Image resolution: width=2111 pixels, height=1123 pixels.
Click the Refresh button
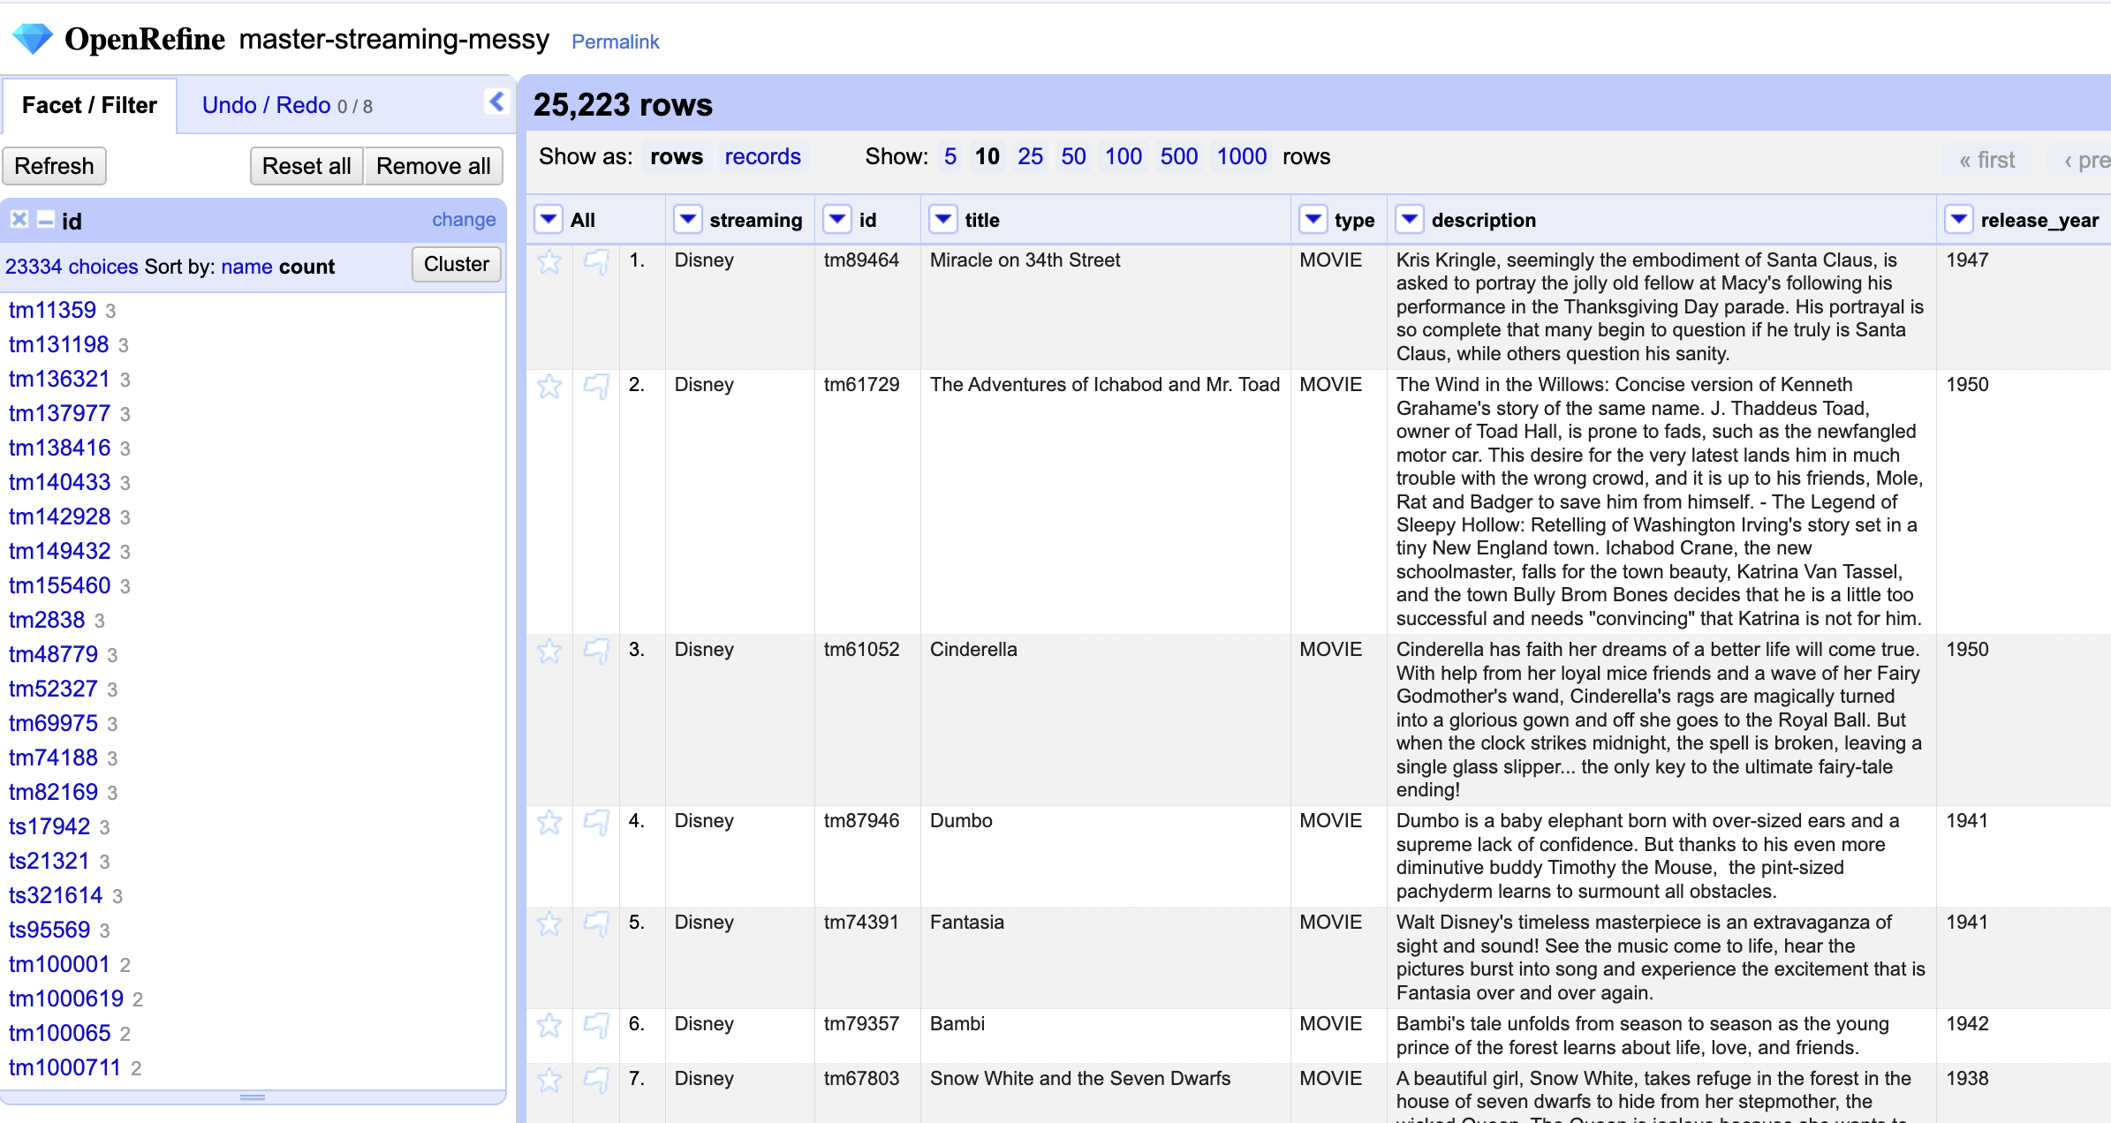(54, 166)
